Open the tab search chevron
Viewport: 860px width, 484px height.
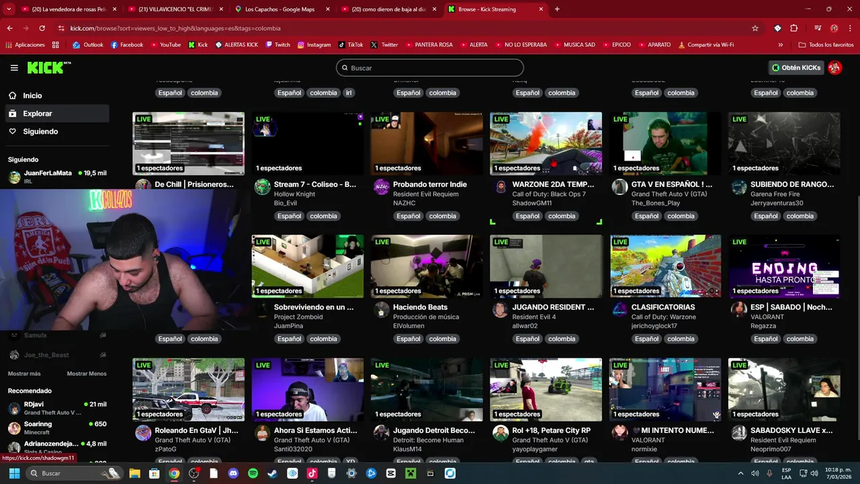coord(9,9)
